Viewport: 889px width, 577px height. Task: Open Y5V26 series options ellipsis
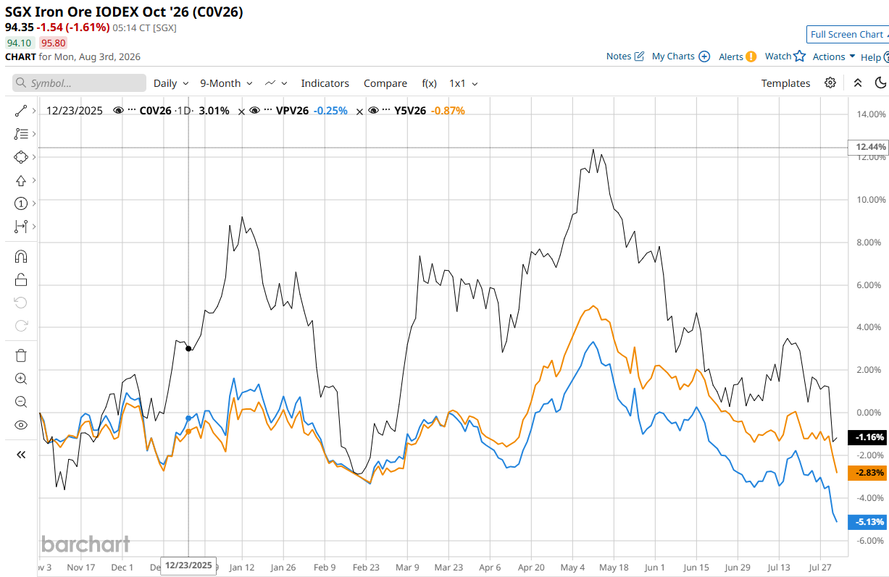386,111
